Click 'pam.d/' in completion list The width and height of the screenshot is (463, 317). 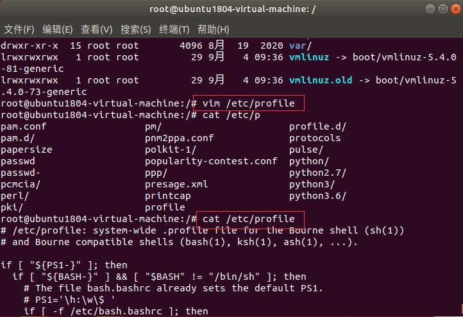[18, 138]
